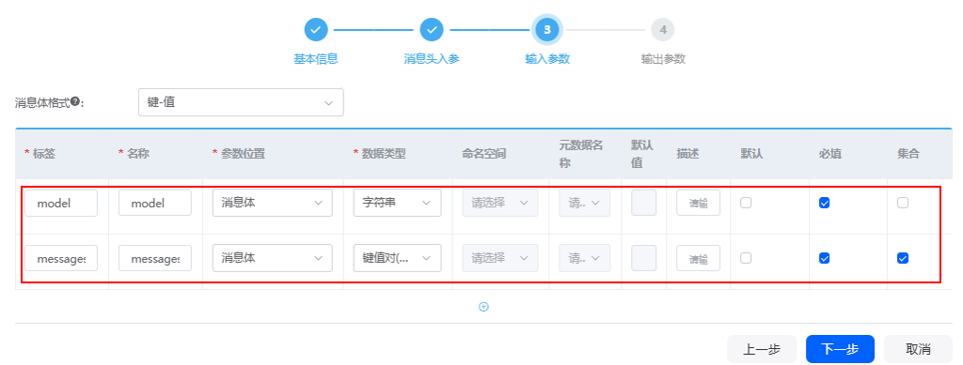The image size is (963, 365).
Task: Open the 消息体格式 键-值 dropdown
Action: (241, 102)
